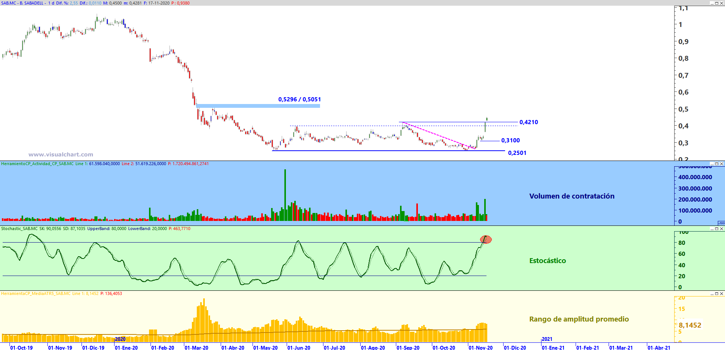Click the 'F: 17-11-2020' date in the header
The image size is (725, 350).
[157, 3]
